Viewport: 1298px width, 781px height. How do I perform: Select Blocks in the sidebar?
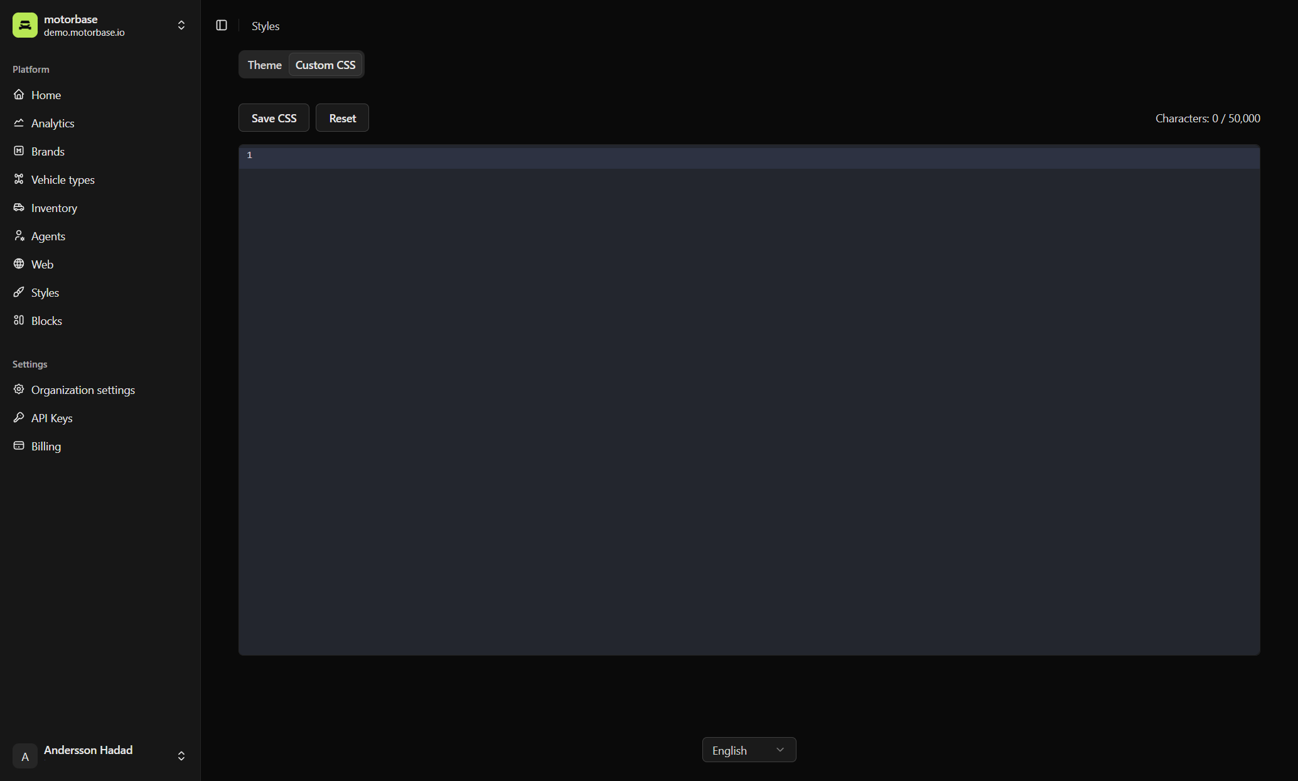coord(100,321)
